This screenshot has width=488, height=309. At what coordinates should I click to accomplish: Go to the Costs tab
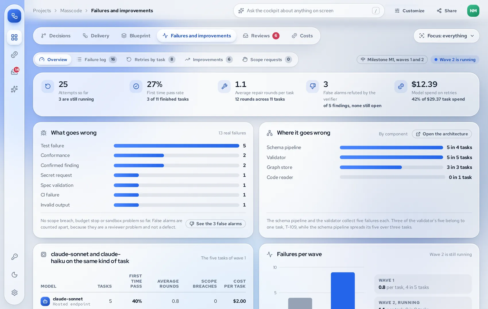[x=302, y=36]
